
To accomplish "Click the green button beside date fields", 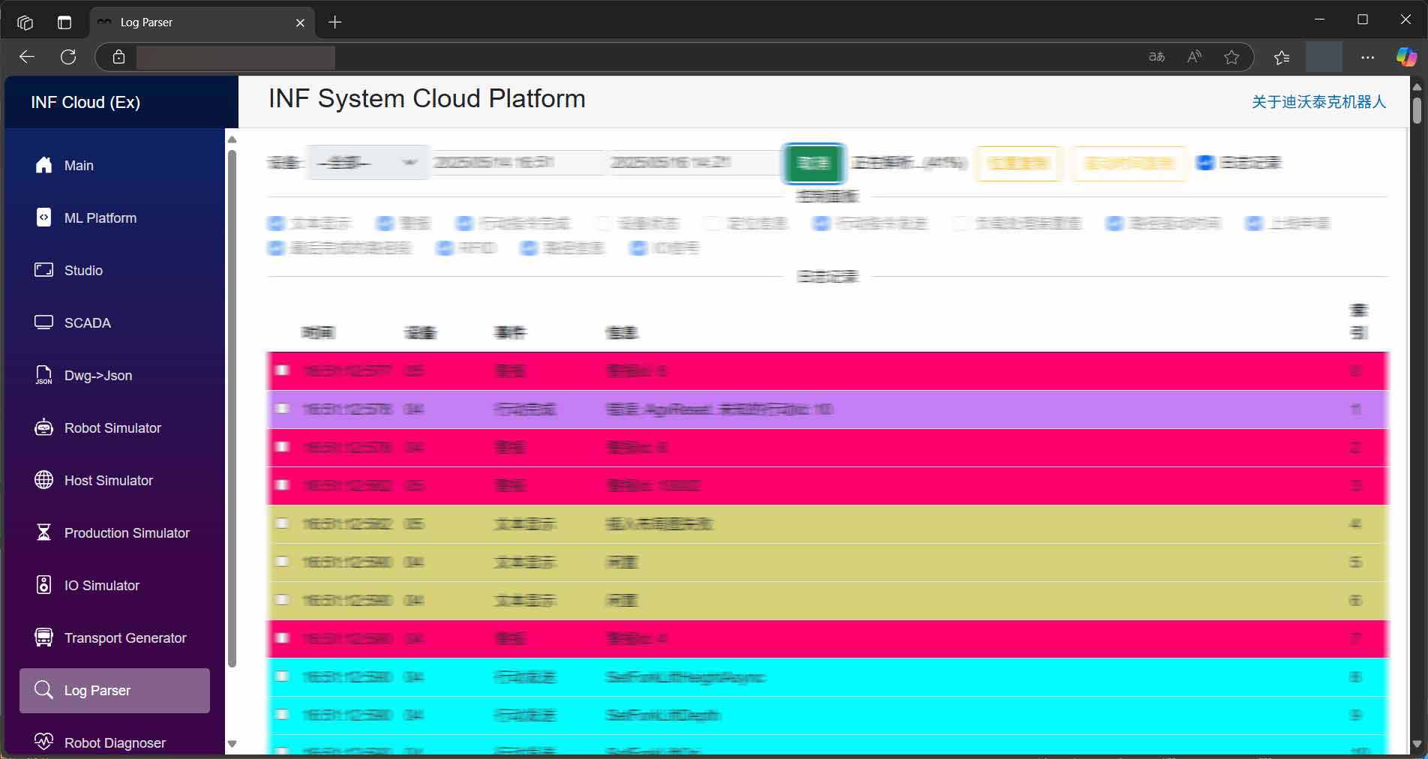I will pos(814,163).
